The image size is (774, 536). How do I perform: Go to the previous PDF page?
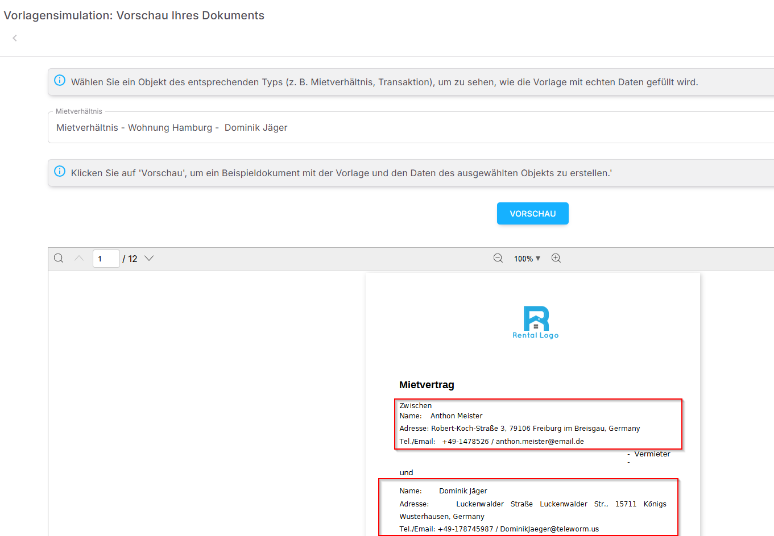(79, 259)
